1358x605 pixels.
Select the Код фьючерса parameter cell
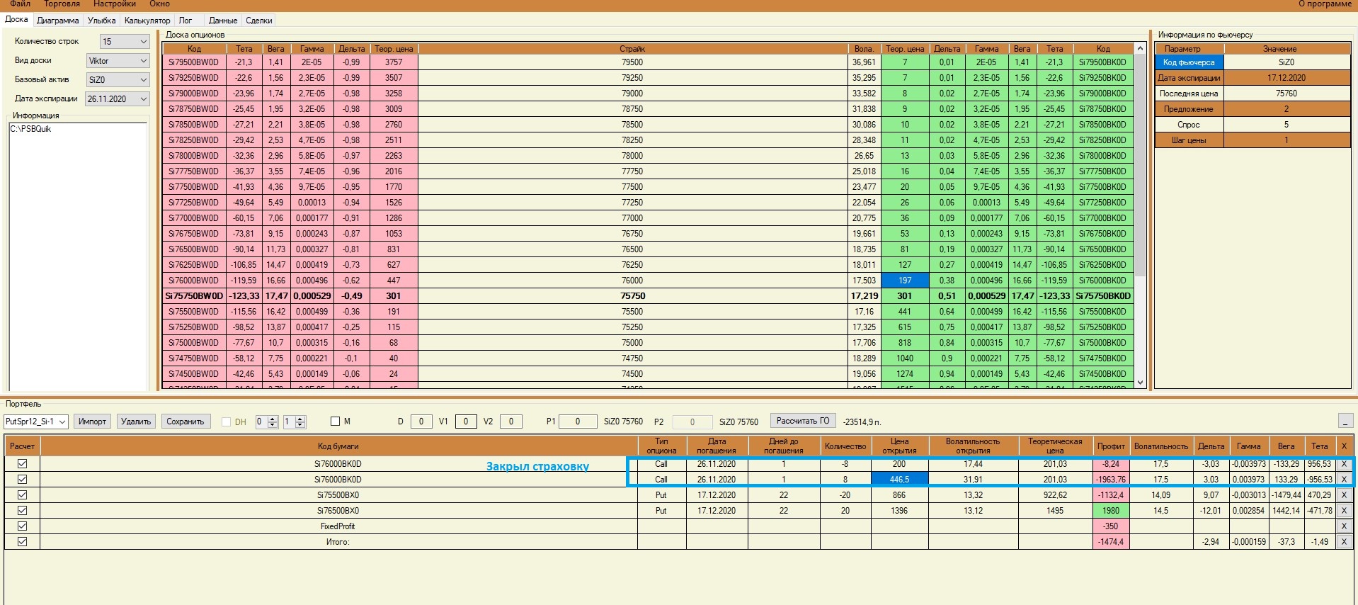[x=1189, y=62]
